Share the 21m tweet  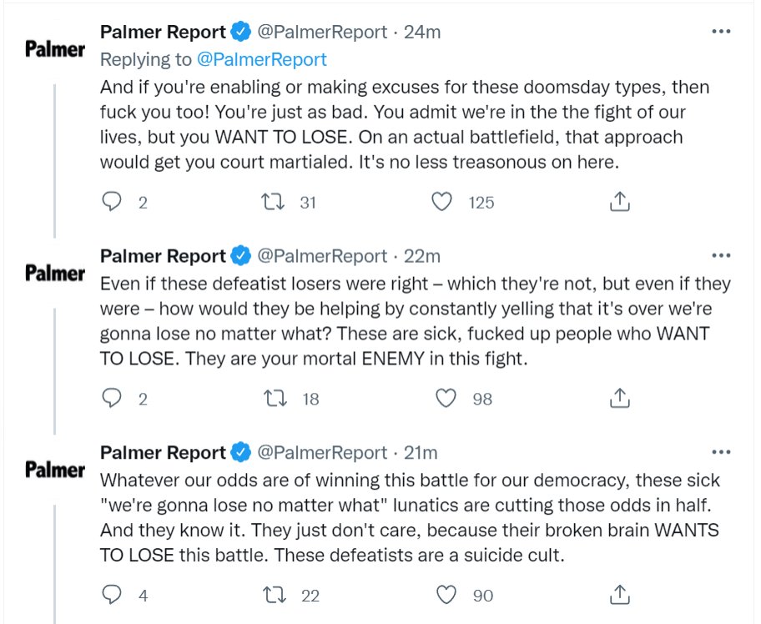(620, 595)
